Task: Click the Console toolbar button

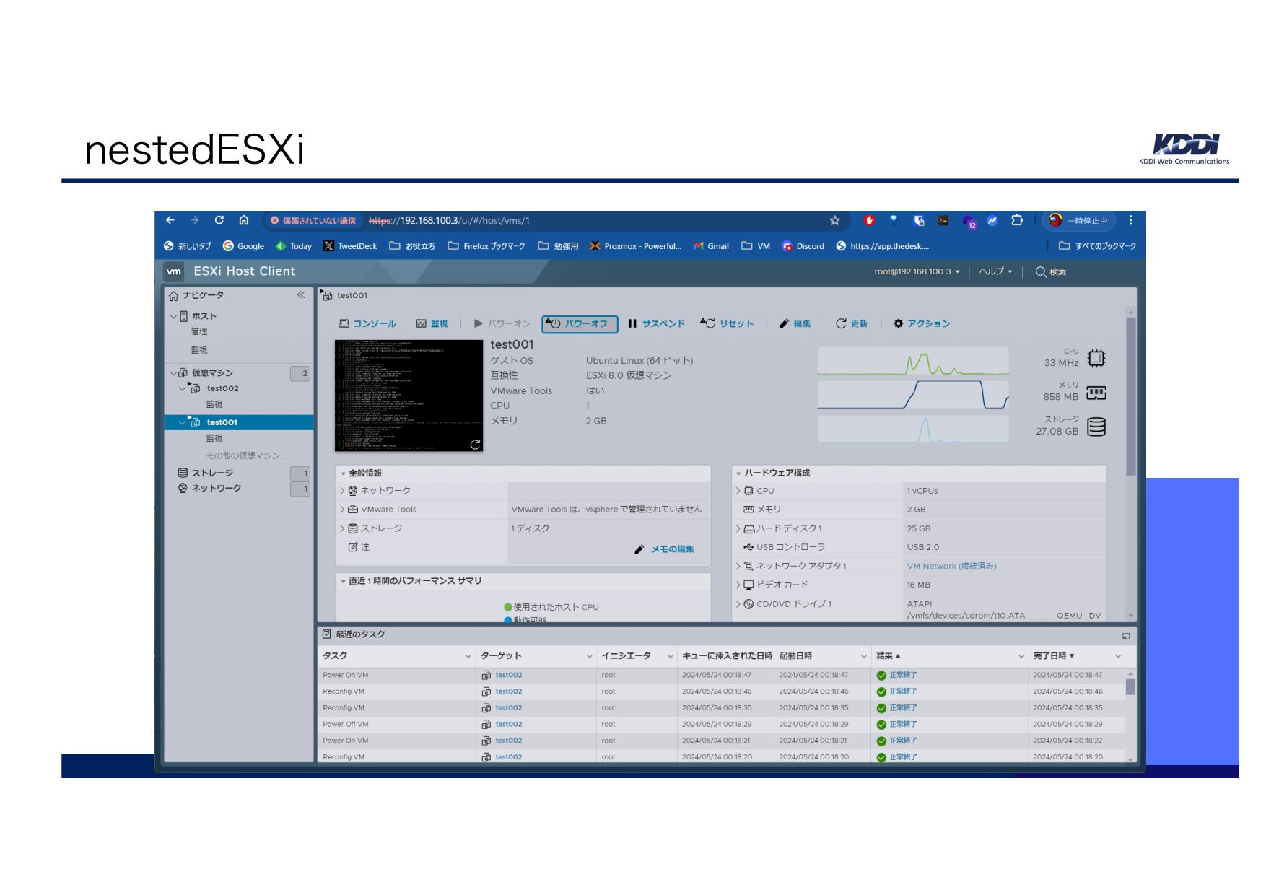Action: [367, 323]
